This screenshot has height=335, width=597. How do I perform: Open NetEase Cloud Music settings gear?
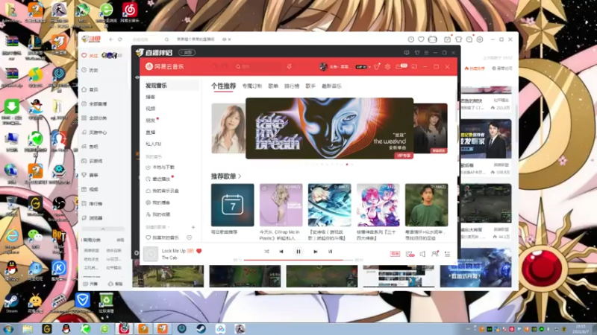[x=387, y=66]
